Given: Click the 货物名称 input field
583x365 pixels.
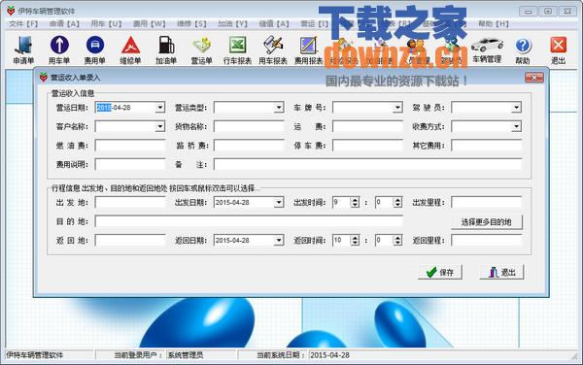Looking at the screenshot, I should (x=249, y=126).
